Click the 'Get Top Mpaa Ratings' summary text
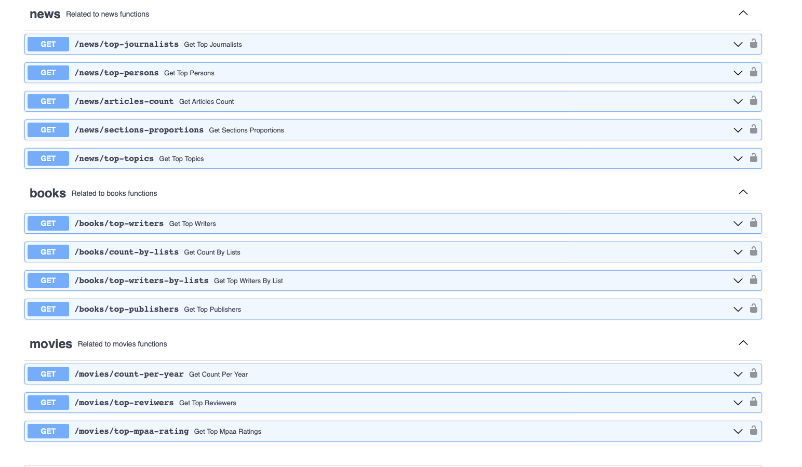The width and height of the screenshot is (802, 467). (x=228, y=432)
